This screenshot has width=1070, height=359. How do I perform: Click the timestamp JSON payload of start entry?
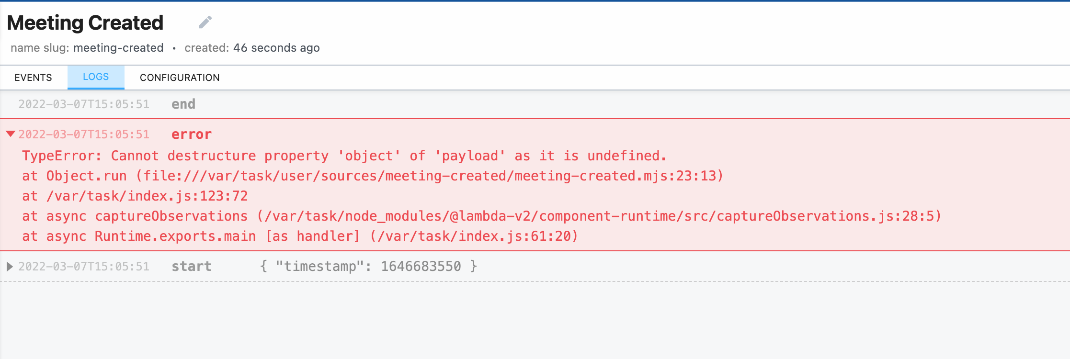(368, 266)
